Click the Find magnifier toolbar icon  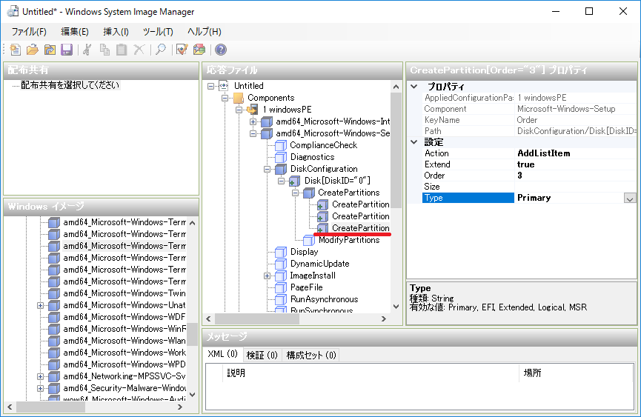click(159, 50)
